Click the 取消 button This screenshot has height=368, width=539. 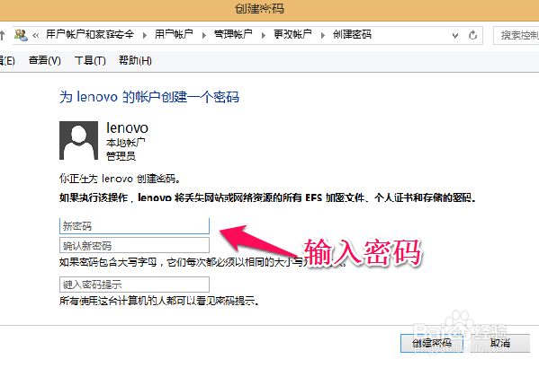click(500, 343)
